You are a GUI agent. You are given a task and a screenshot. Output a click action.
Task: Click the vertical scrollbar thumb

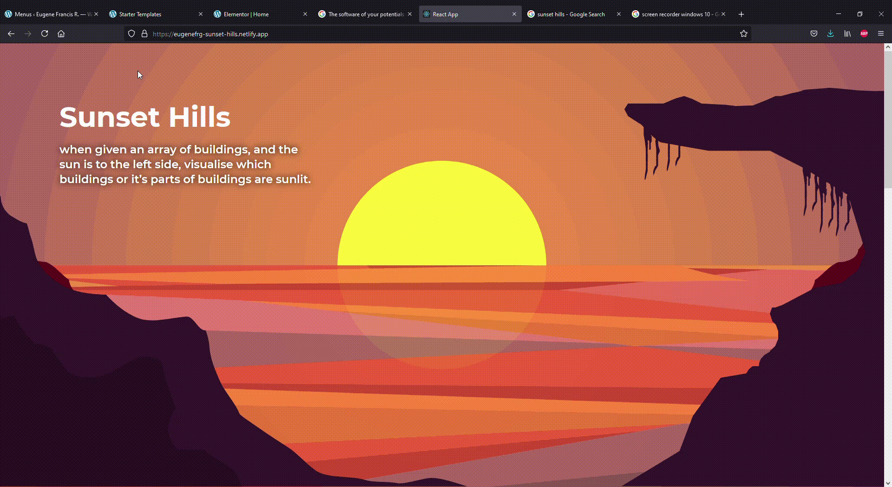888,119
